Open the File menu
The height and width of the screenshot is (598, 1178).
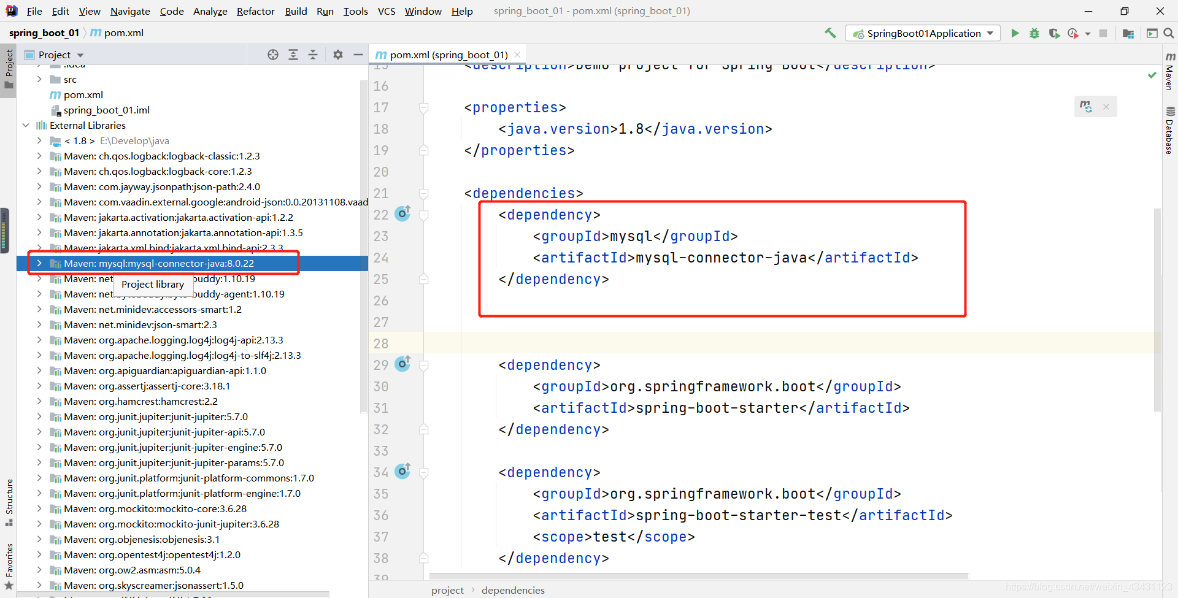(34, 11)
